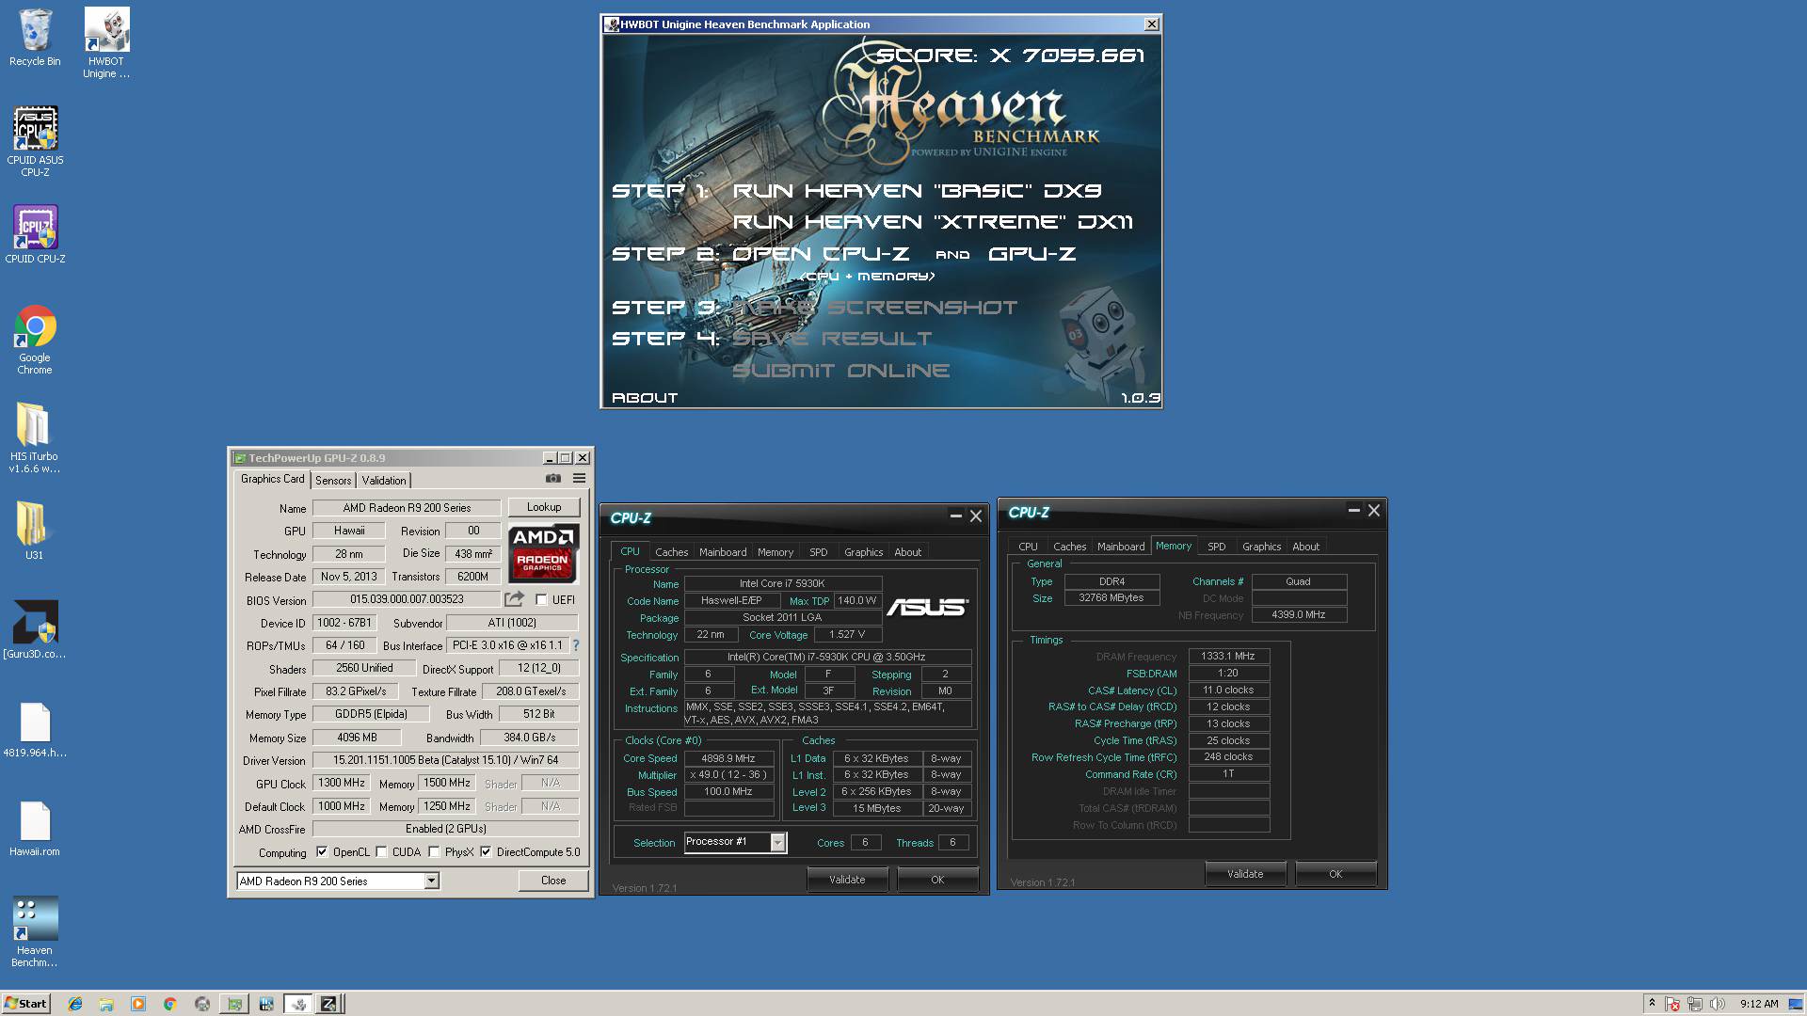This screenshot has width=1807, height=1016.
Task: Click the Core Speed value 4898.9 MHz
Action: [x=728, y=758]
